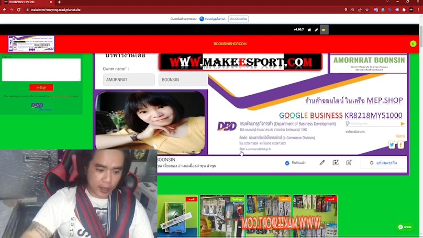Open the Facebook icon on the banner
Screen dimensions: 423x238
[400, 145]
